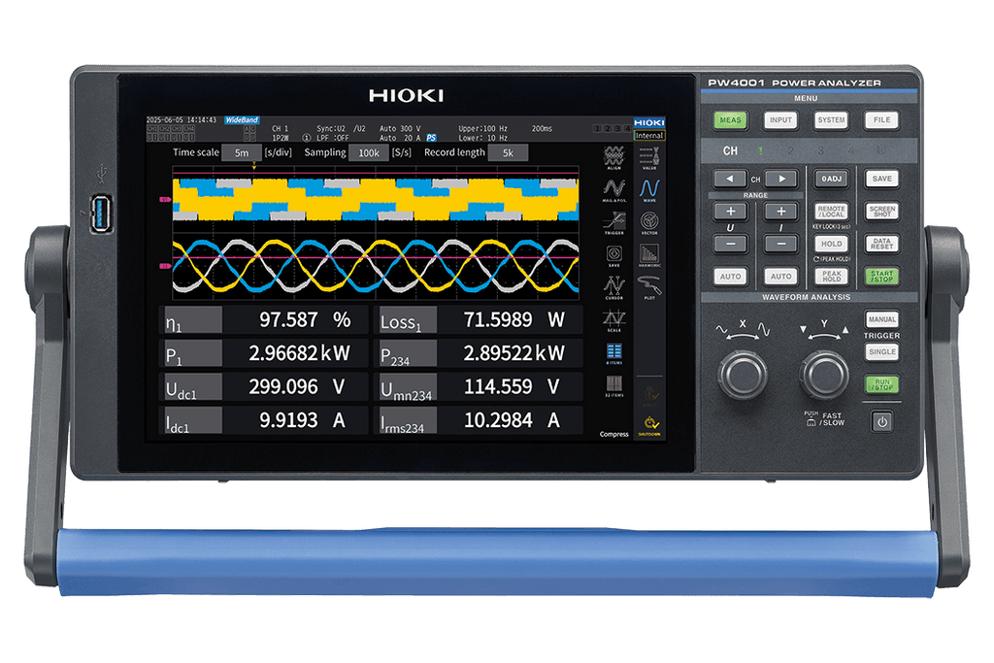Open the Record length 5k selector
This screenshot has width=994, height=663.
(508, 152)
